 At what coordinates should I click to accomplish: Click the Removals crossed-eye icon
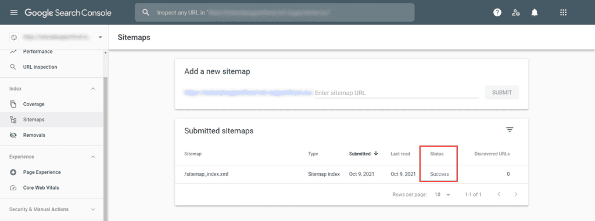13,135
